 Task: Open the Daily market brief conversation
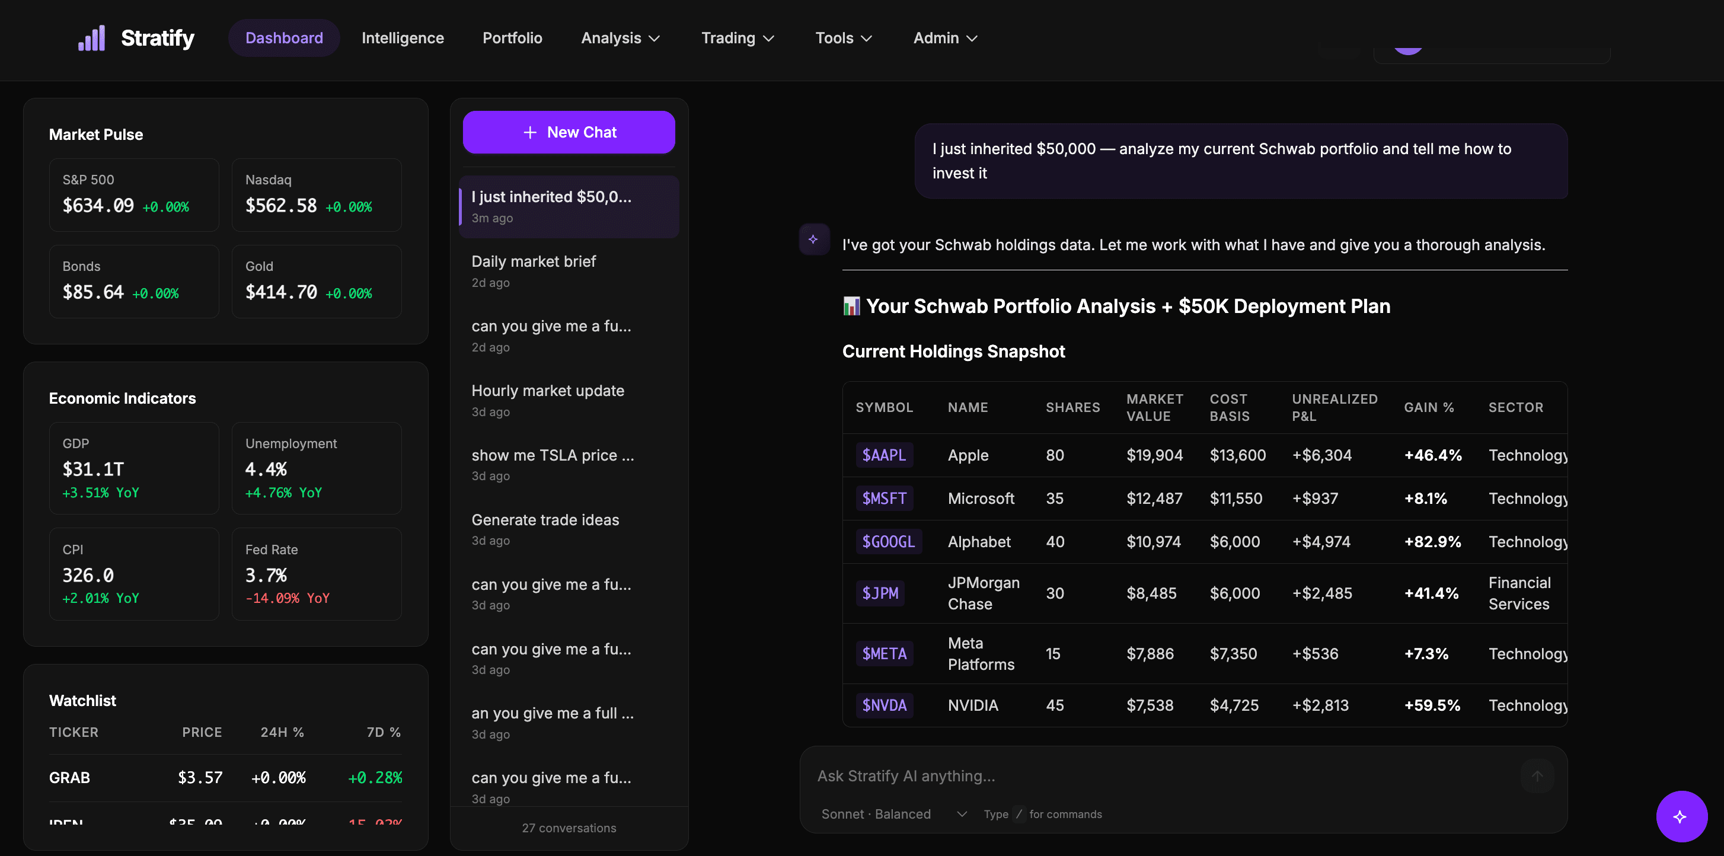(568, 271)
